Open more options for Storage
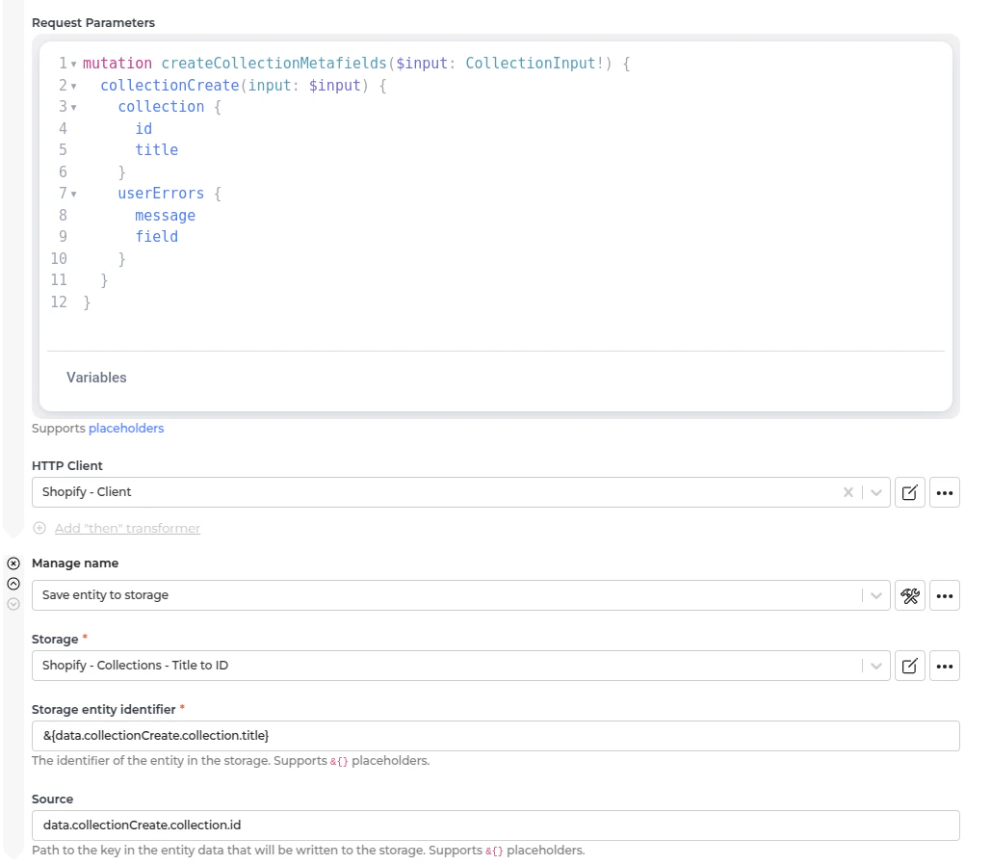 click(x=944, y=666)
